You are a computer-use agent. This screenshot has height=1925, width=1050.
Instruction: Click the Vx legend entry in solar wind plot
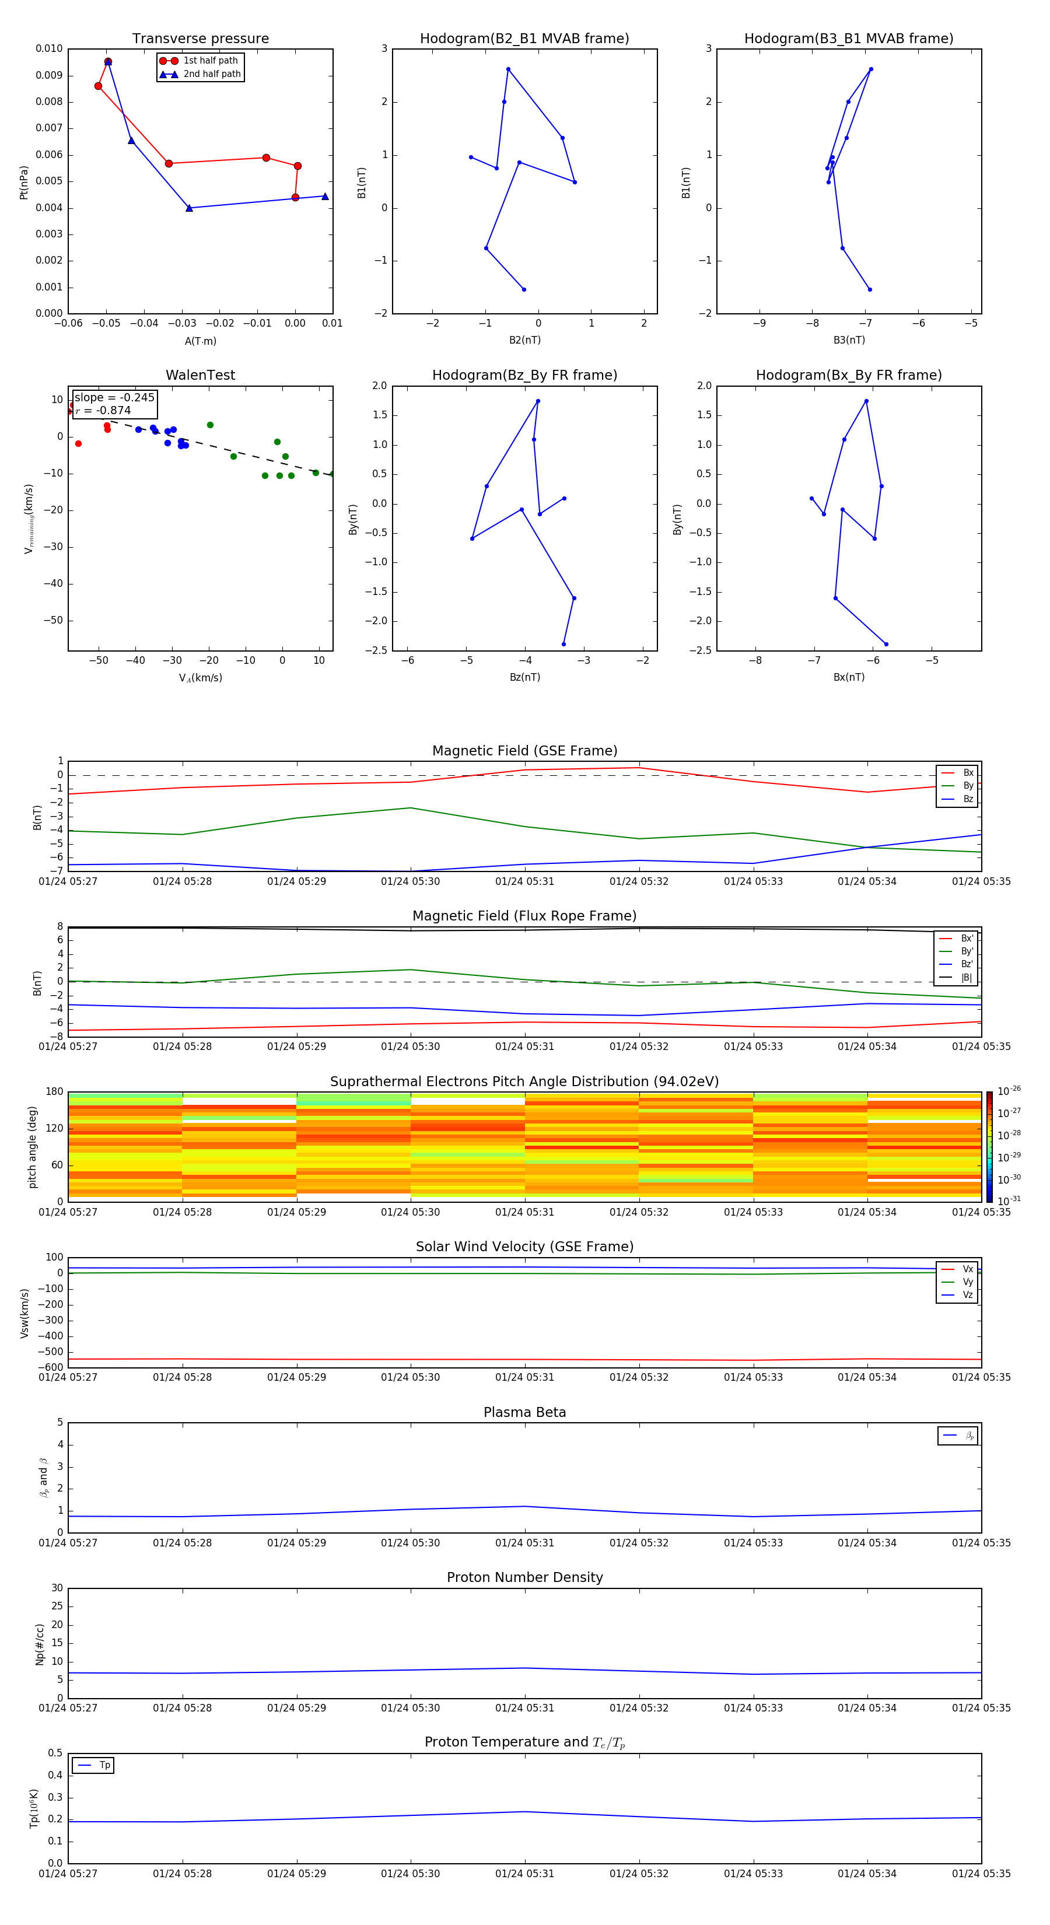[957, 1269]
